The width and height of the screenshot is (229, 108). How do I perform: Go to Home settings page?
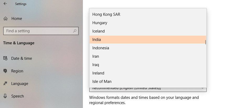[17, 19]
